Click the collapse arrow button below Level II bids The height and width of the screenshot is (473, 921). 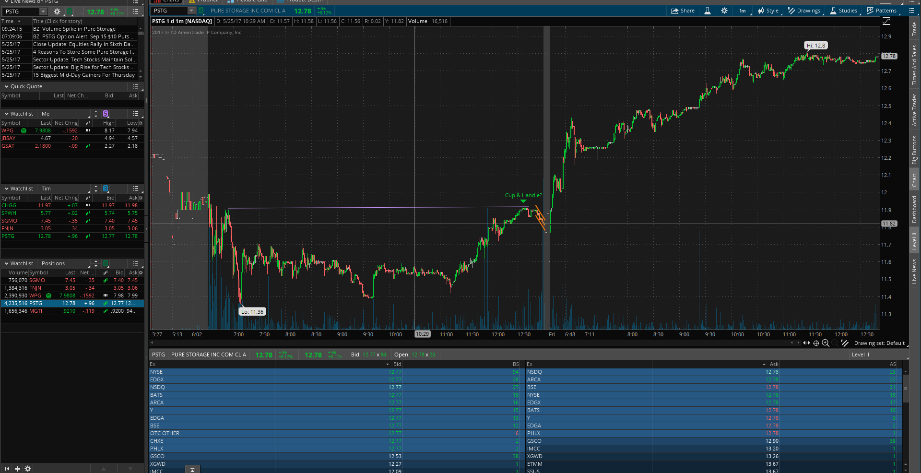192,469
